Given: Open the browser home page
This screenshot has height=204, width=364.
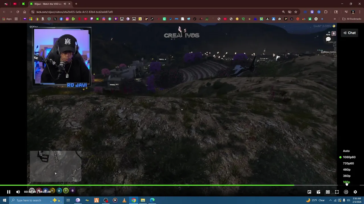Looking at the screenshot, I should tap(24, 12).
